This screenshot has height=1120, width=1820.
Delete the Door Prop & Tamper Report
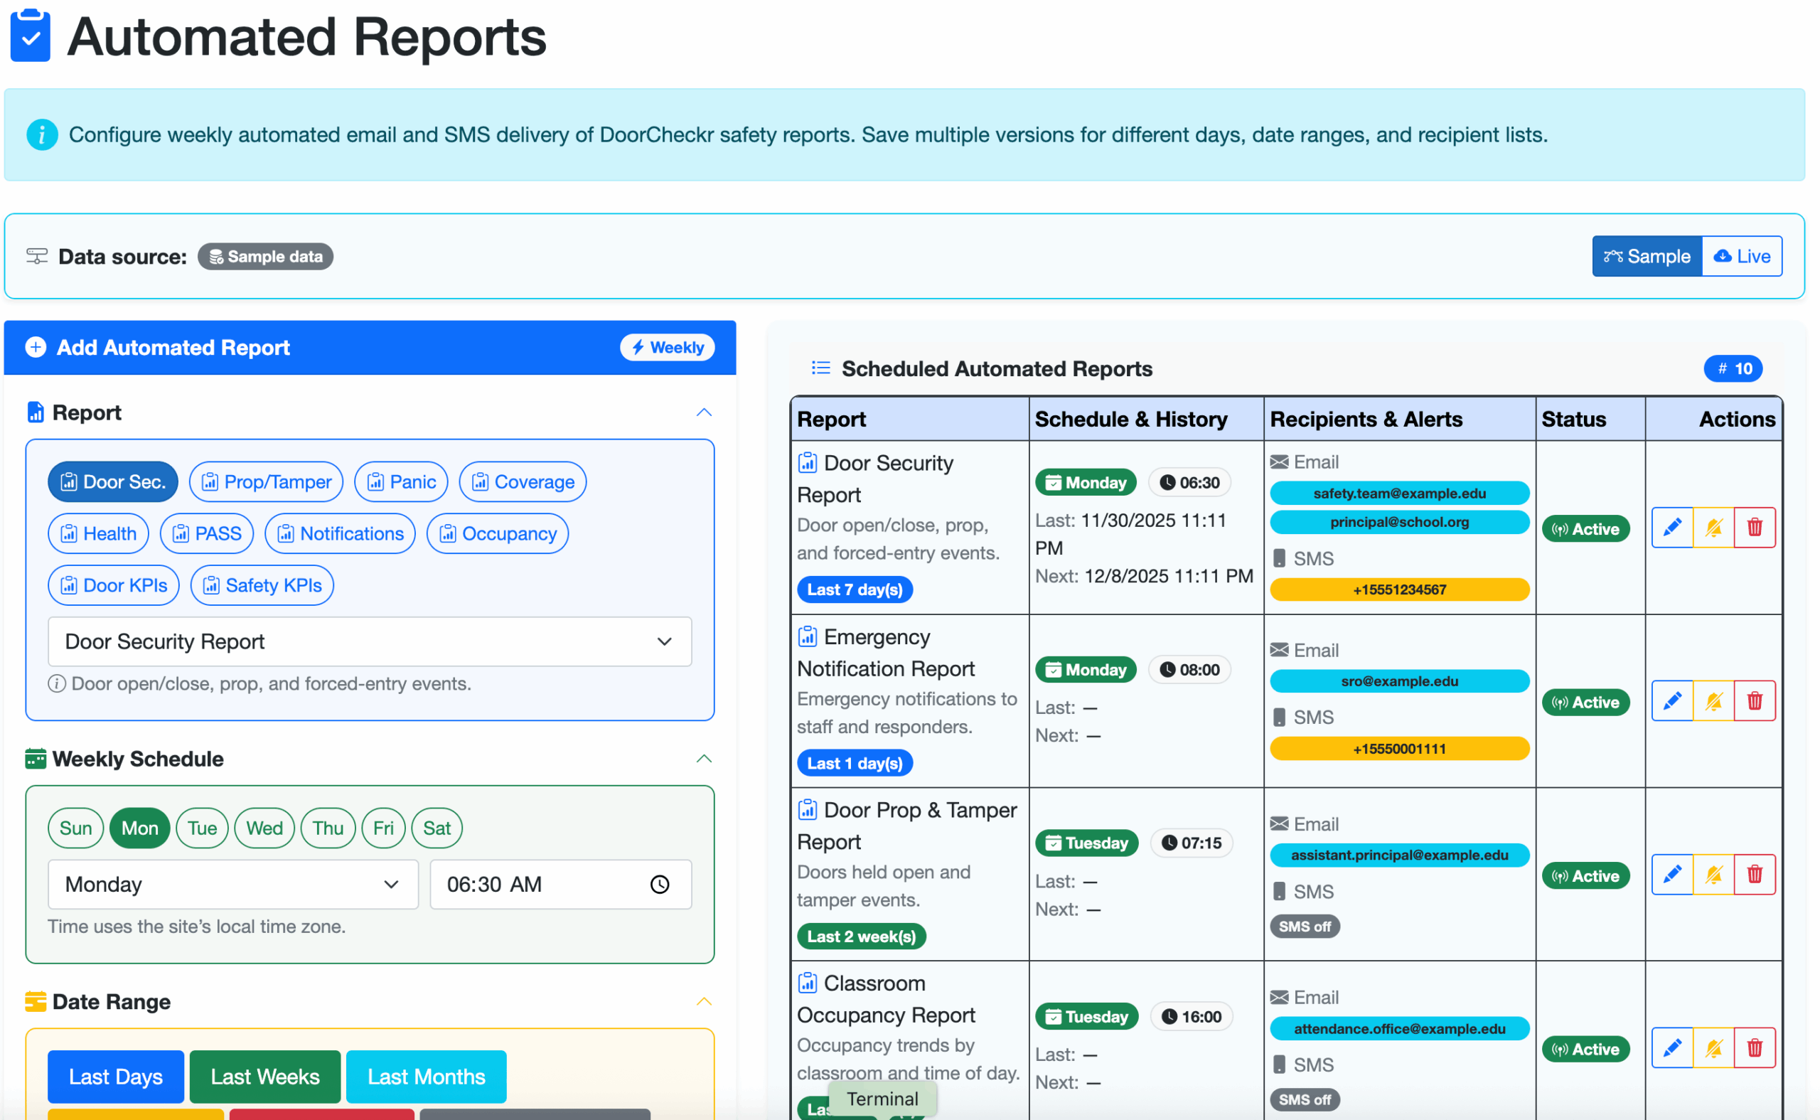[x=1755, y=875]
